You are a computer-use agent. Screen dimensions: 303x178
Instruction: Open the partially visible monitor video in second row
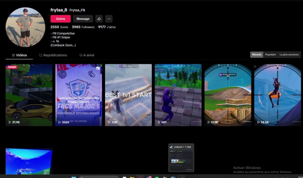coord(29,161)
